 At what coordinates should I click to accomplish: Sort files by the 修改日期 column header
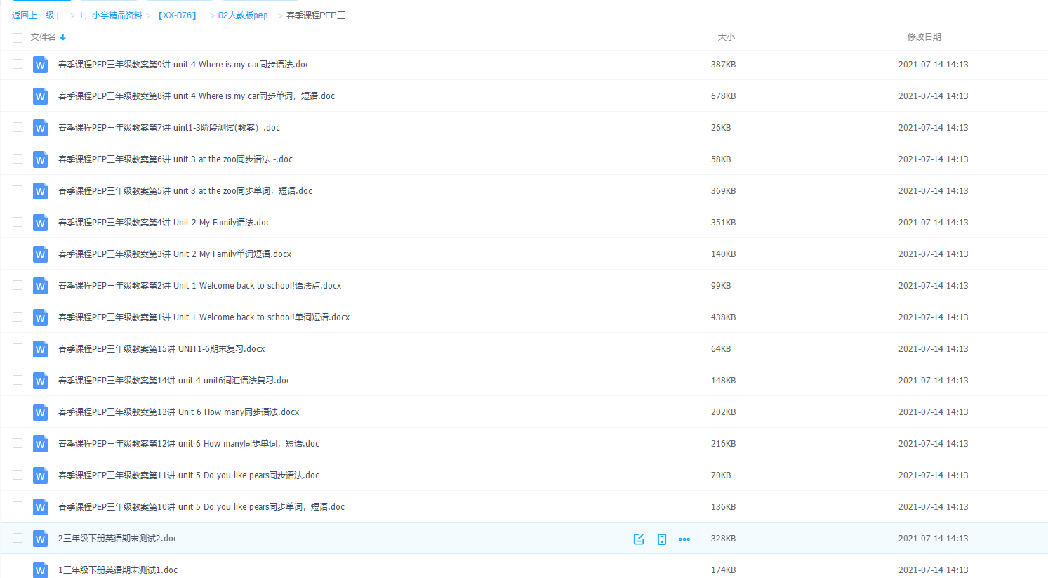pyautogui.click(x=924, y=37)
